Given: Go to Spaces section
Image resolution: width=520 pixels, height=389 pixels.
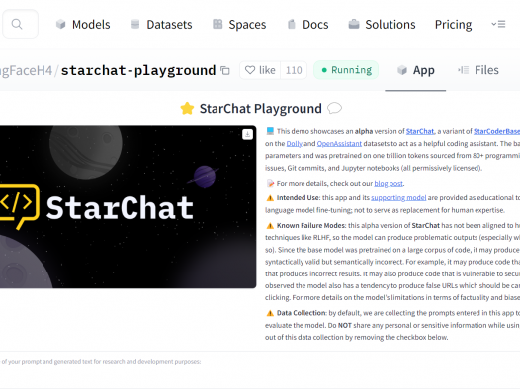Looking at the screenshot, I should pos(239,24).
